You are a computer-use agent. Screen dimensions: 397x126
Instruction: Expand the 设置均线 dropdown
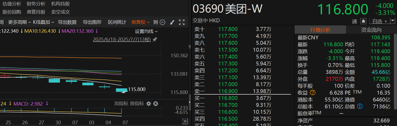coord(146,31)
